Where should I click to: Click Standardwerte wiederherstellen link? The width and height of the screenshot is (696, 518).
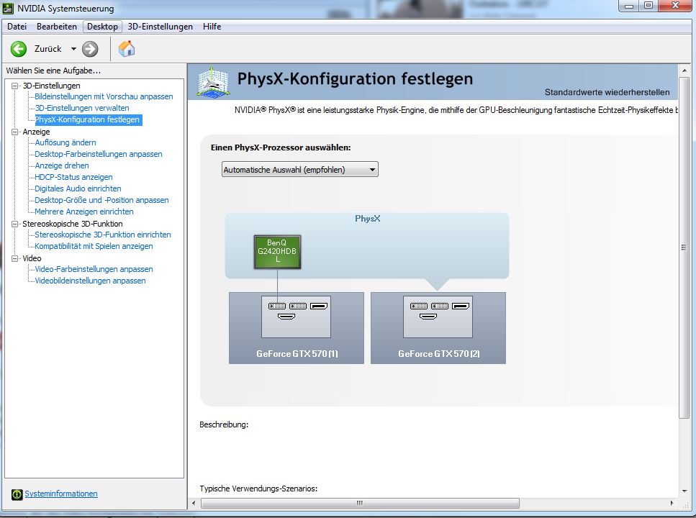607,92
